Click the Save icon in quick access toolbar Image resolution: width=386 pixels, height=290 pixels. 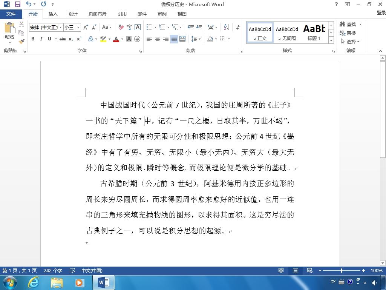(17, 4)
